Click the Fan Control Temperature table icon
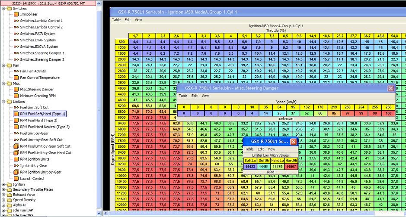 [16, 78]
